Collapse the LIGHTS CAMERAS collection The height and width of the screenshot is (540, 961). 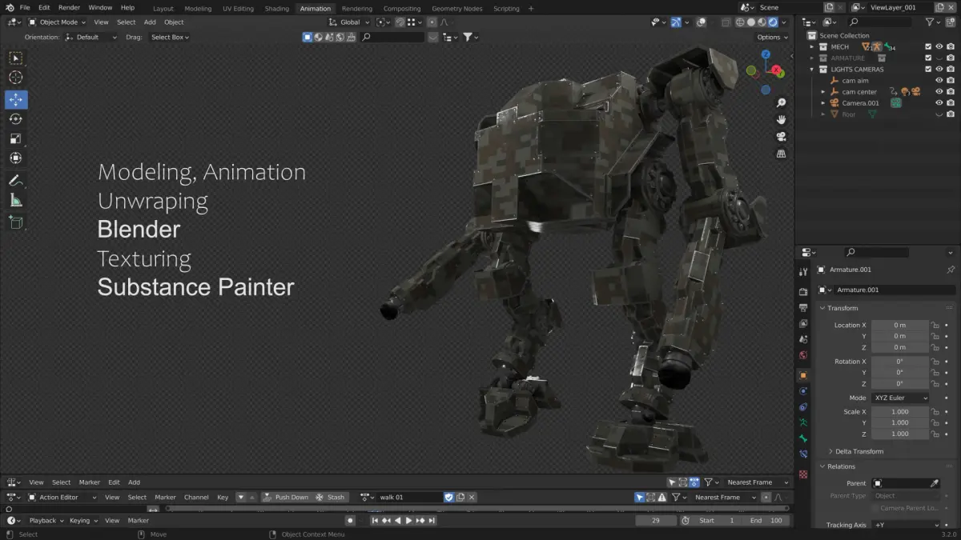pos(812,69)
